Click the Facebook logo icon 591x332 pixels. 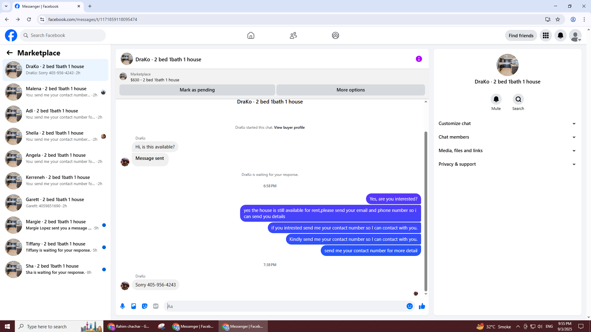point(11,35)
